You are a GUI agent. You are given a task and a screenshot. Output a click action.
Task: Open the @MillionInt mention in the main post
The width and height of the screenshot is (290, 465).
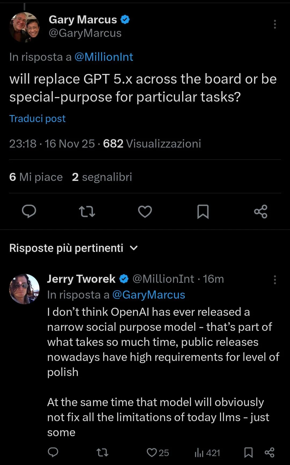[104, 57]
